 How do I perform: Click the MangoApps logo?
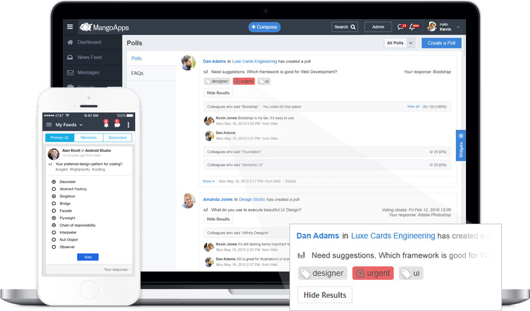[104, 27]
